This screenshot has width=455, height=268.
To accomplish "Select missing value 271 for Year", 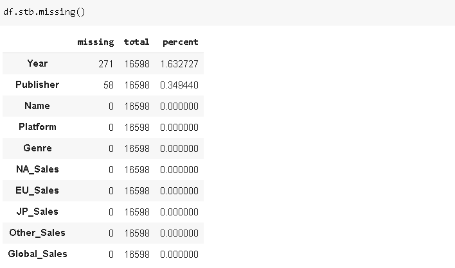I will click(x=105, y=63).
